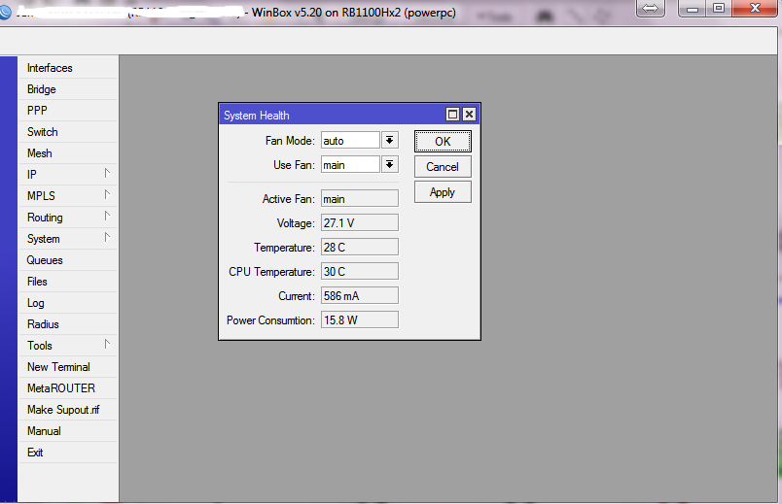Open the Queues menu item
Viewport: 782px width, 504px height.
(68, 260)
